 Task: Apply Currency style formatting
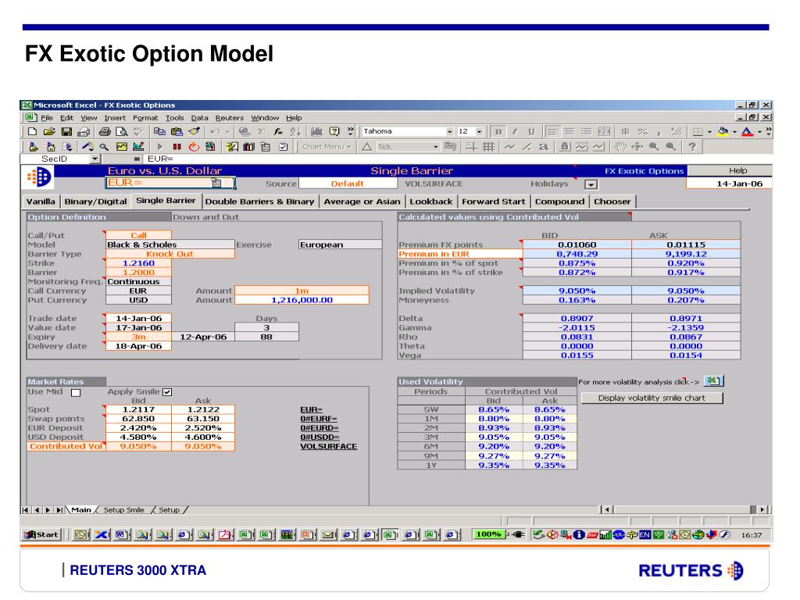626,131
